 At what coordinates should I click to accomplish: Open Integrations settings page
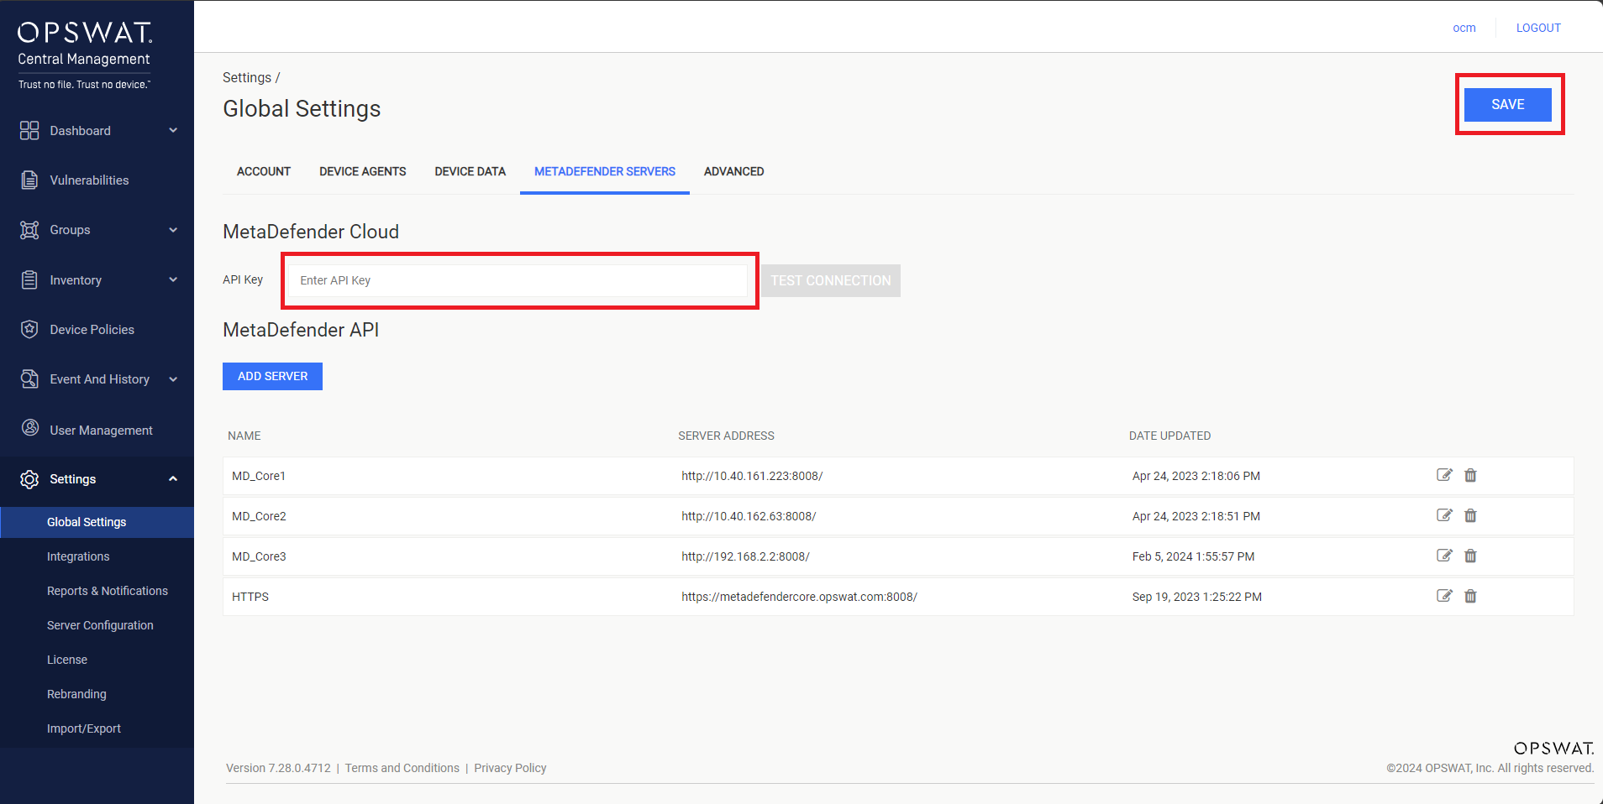tap(78, 556)
